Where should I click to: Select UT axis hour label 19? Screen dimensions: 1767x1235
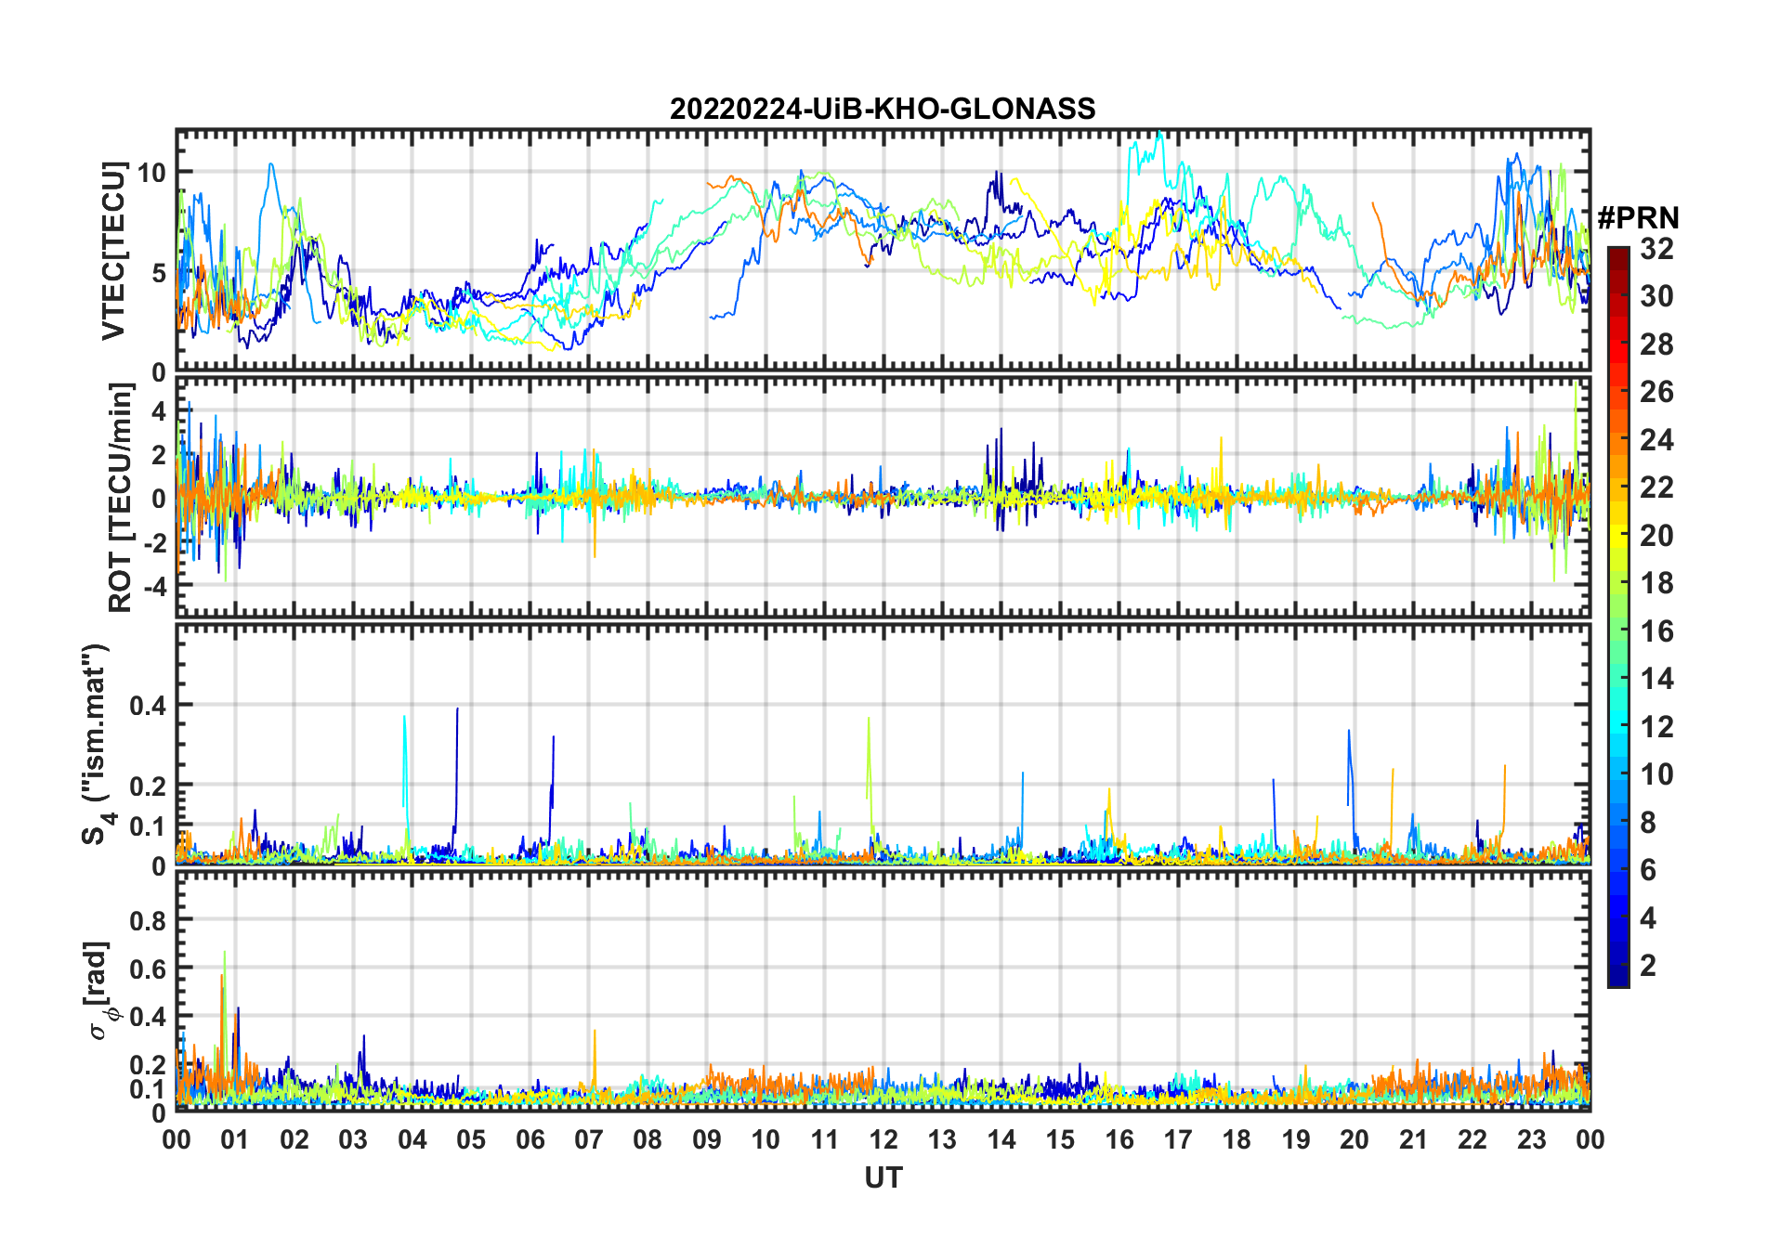pos(1296,1139)
